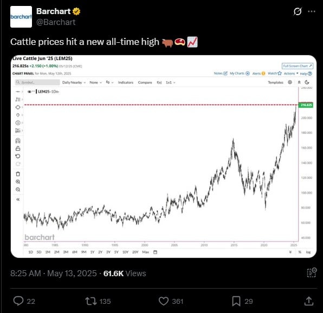Click the share upload icon
The image size is (323, 313).
(308, 301)
